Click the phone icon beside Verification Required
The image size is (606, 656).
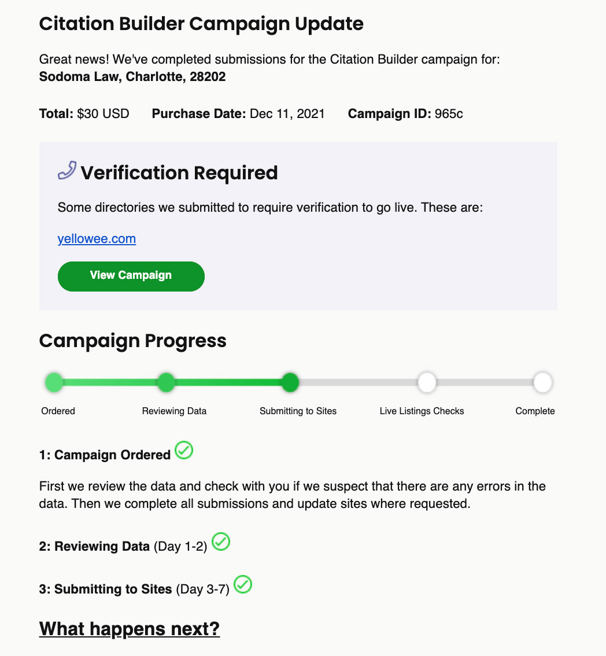pyautogui.click(x=66, y=171)
